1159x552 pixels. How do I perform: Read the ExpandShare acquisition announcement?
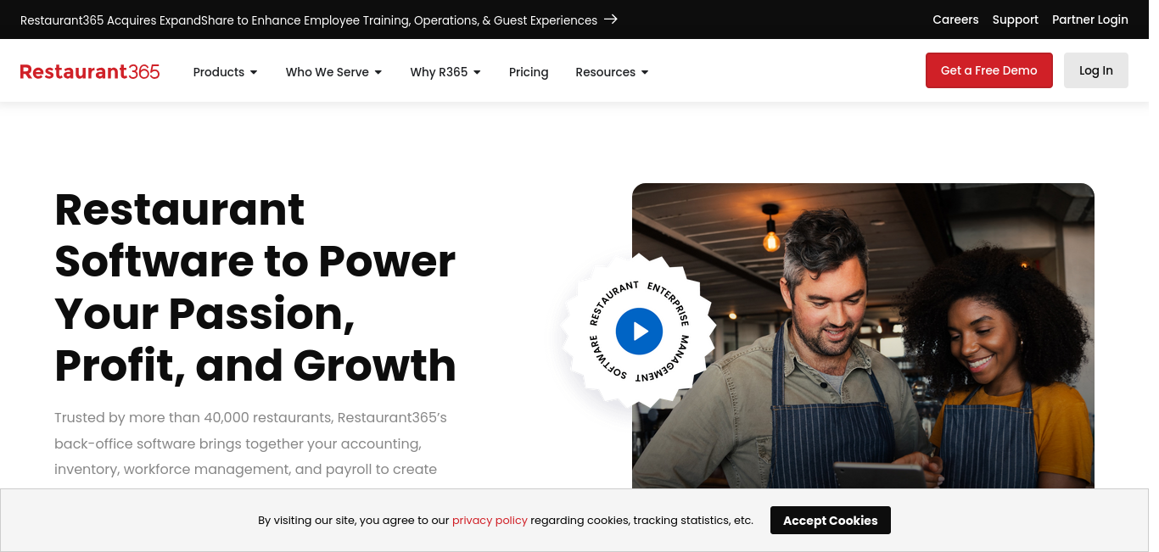(x=309, y=20)
